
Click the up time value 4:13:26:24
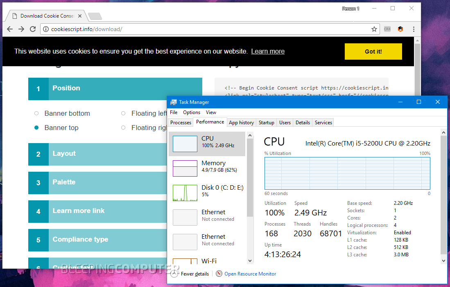pos(283,254)
